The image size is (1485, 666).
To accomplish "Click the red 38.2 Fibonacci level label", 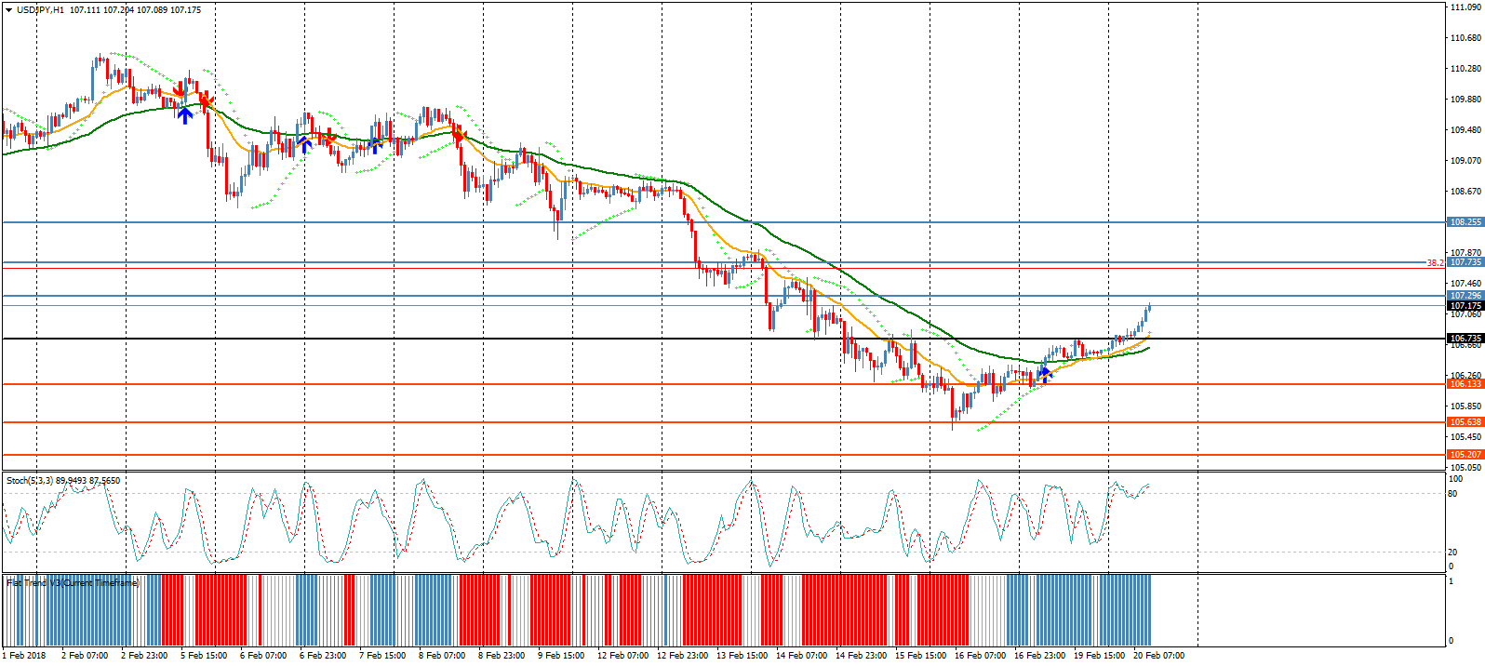I will point(1435,263).
